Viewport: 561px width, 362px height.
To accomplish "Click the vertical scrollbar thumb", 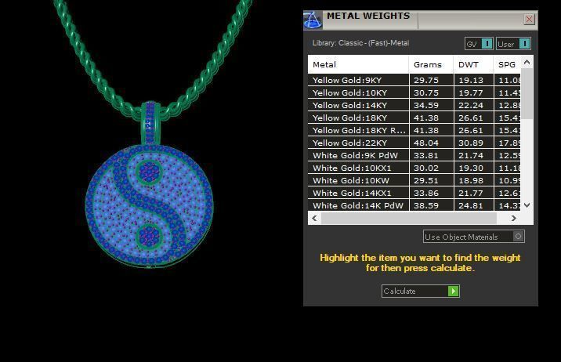I will click(x=527, y=94).
